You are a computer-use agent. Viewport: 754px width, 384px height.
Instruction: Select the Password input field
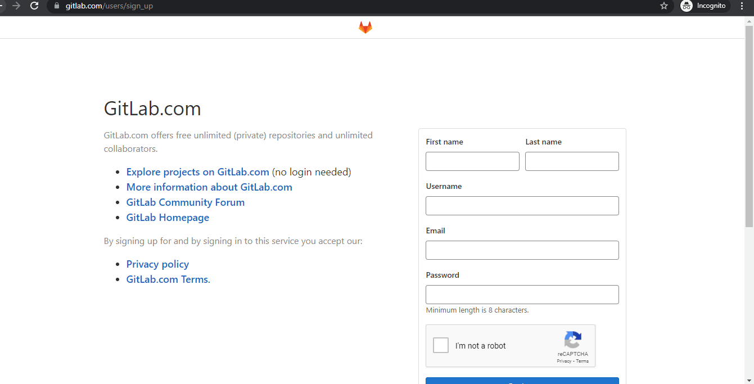point(522,294)
